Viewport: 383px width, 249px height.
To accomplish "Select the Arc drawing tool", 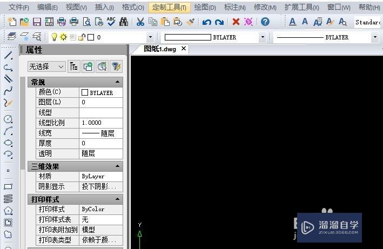I will click(x=8, y=131).
